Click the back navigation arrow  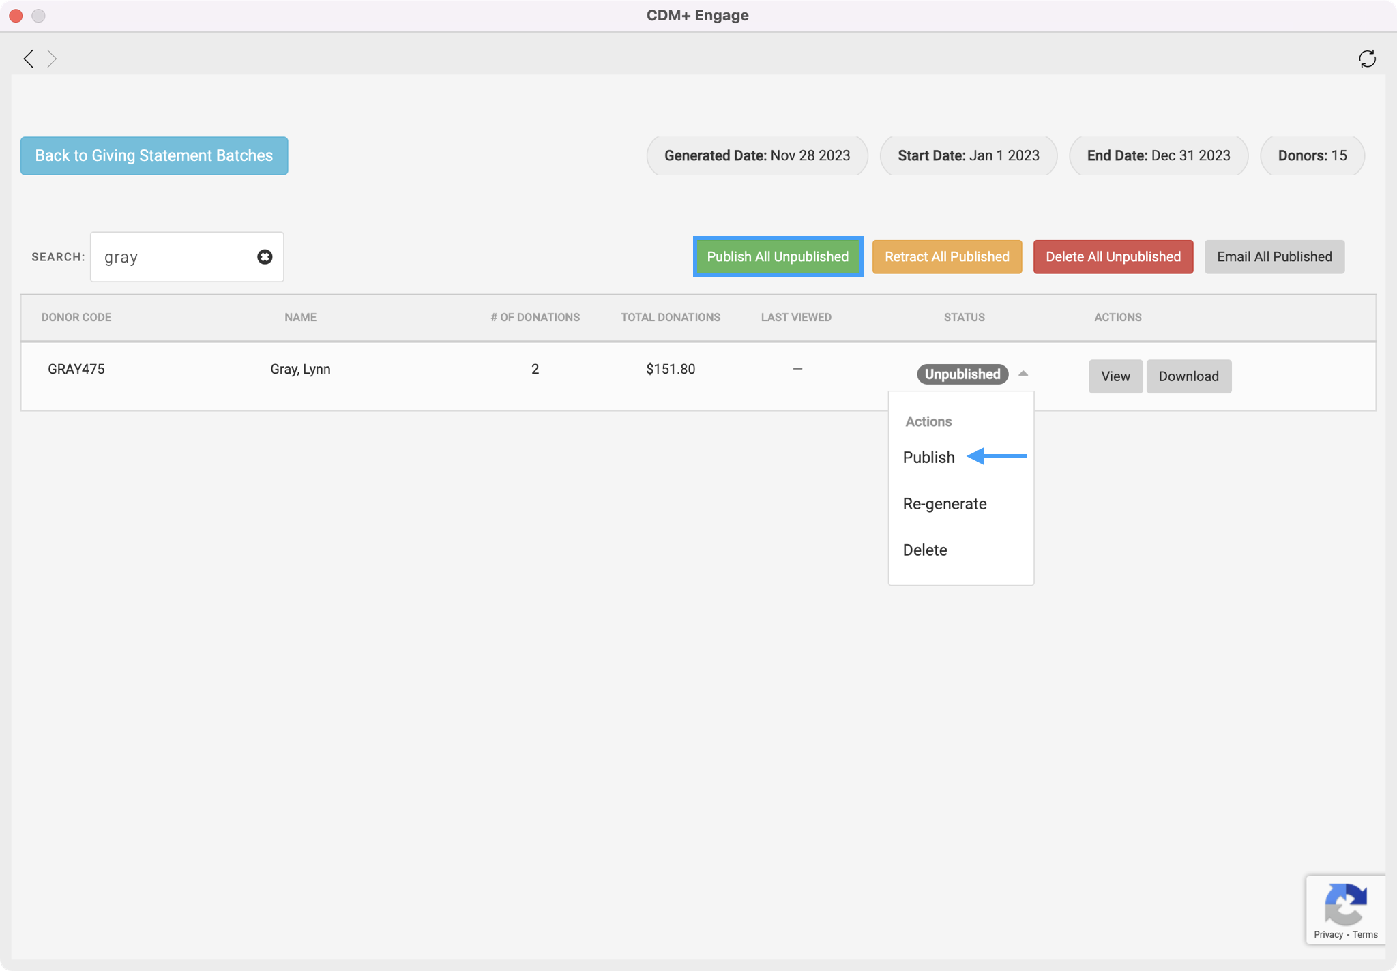[29, 59]
